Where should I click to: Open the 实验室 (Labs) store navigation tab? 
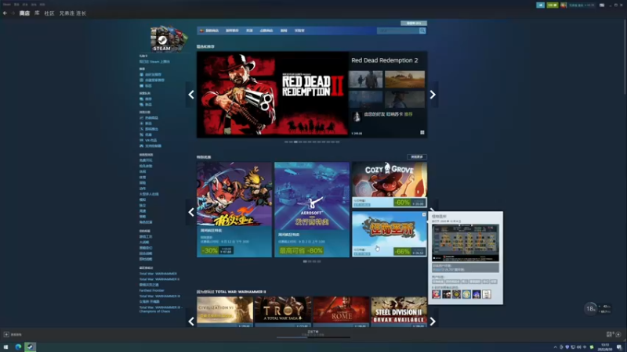(299, 31)
